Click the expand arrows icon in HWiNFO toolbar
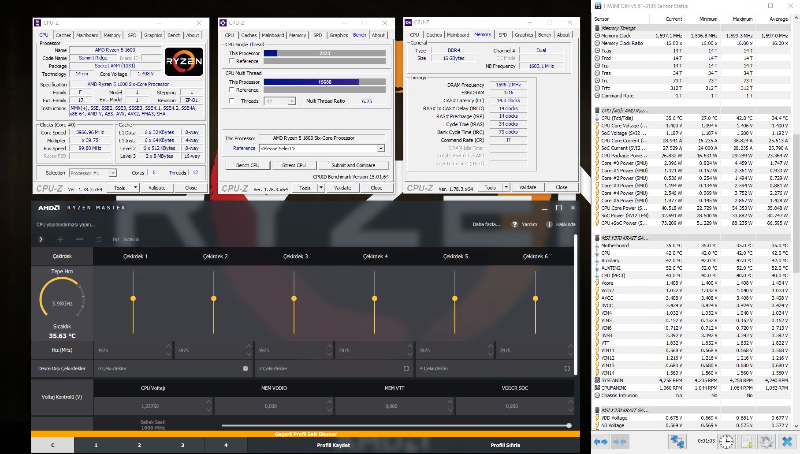The height and width of the screenshot is (454, 800). tap(601, 441)
